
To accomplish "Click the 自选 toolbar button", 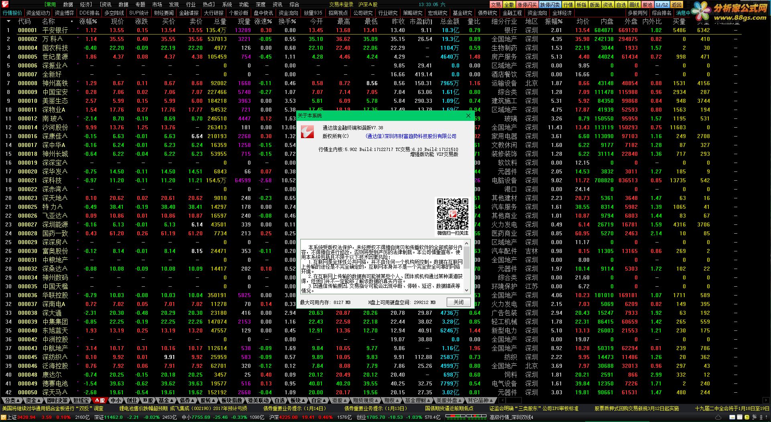I will pyautogui.click(x=621, y=5).
